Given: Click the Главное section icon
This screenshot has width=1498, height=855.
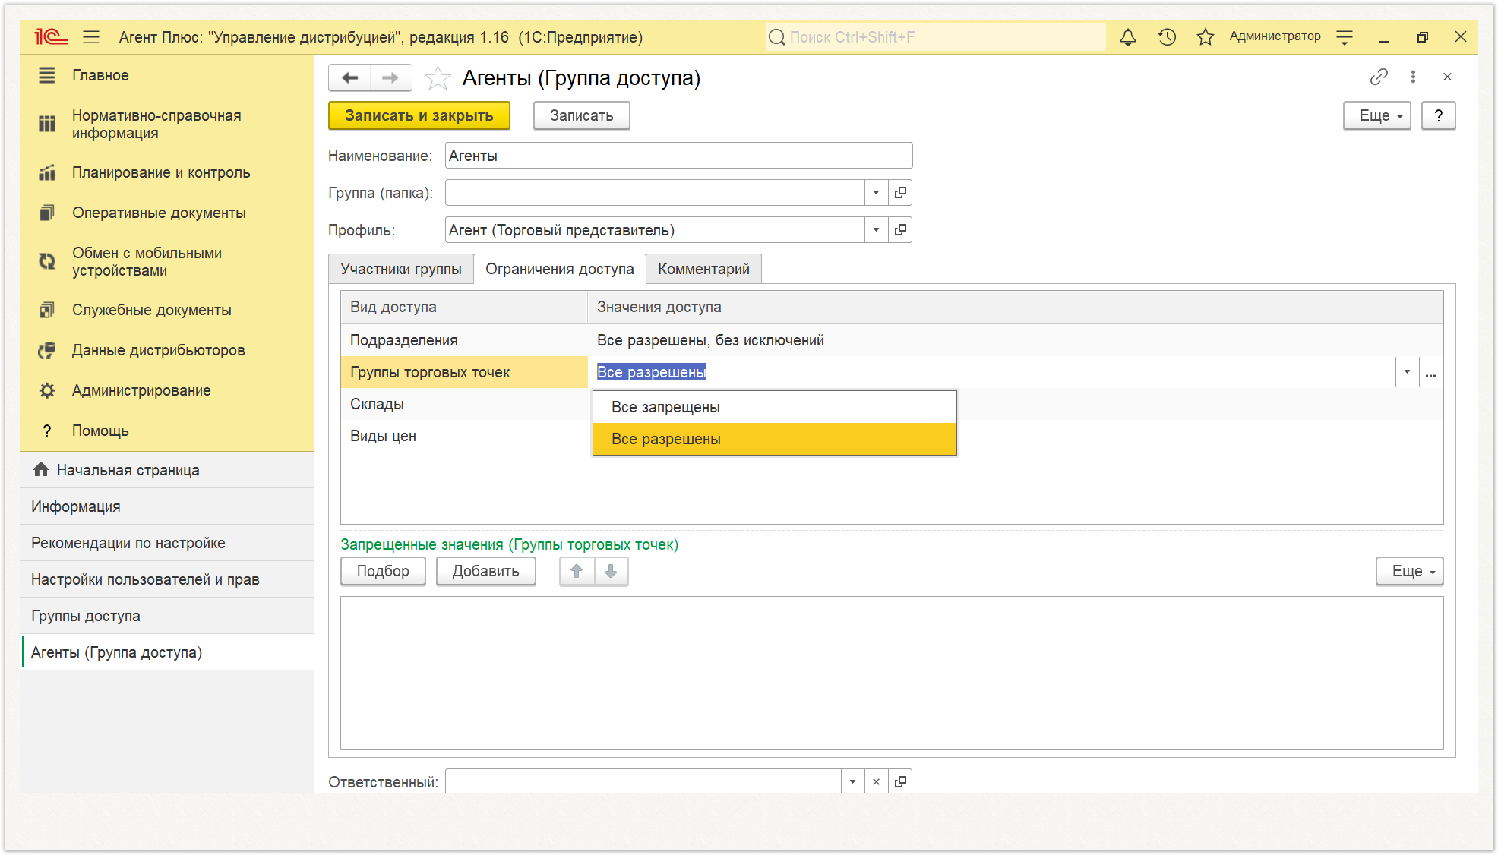Looking at the screenshot, I should pyautogui.click(x=47, y=75).
